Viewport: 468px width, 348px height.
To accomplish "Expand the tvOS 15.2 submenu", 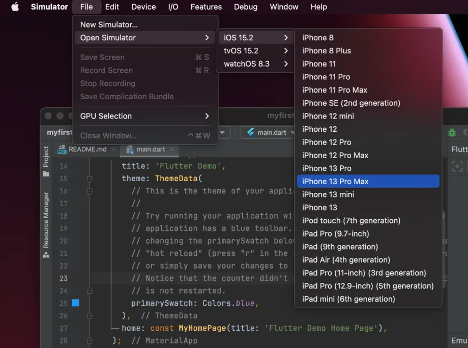I will 256,51.
